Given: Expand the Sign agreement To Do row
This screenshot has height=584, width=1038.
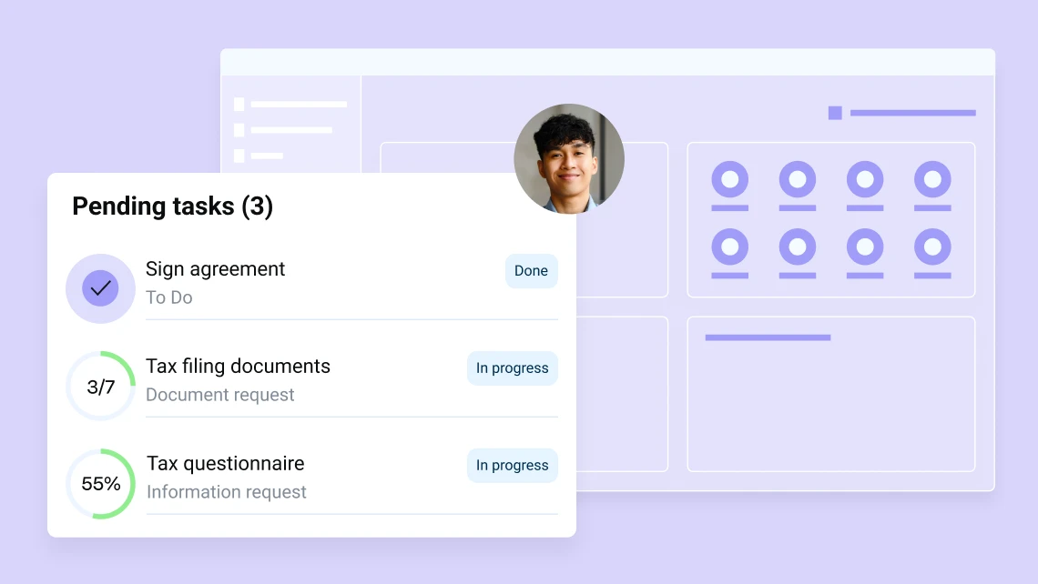Looking at the screenshot, I should tap(273, 282).
